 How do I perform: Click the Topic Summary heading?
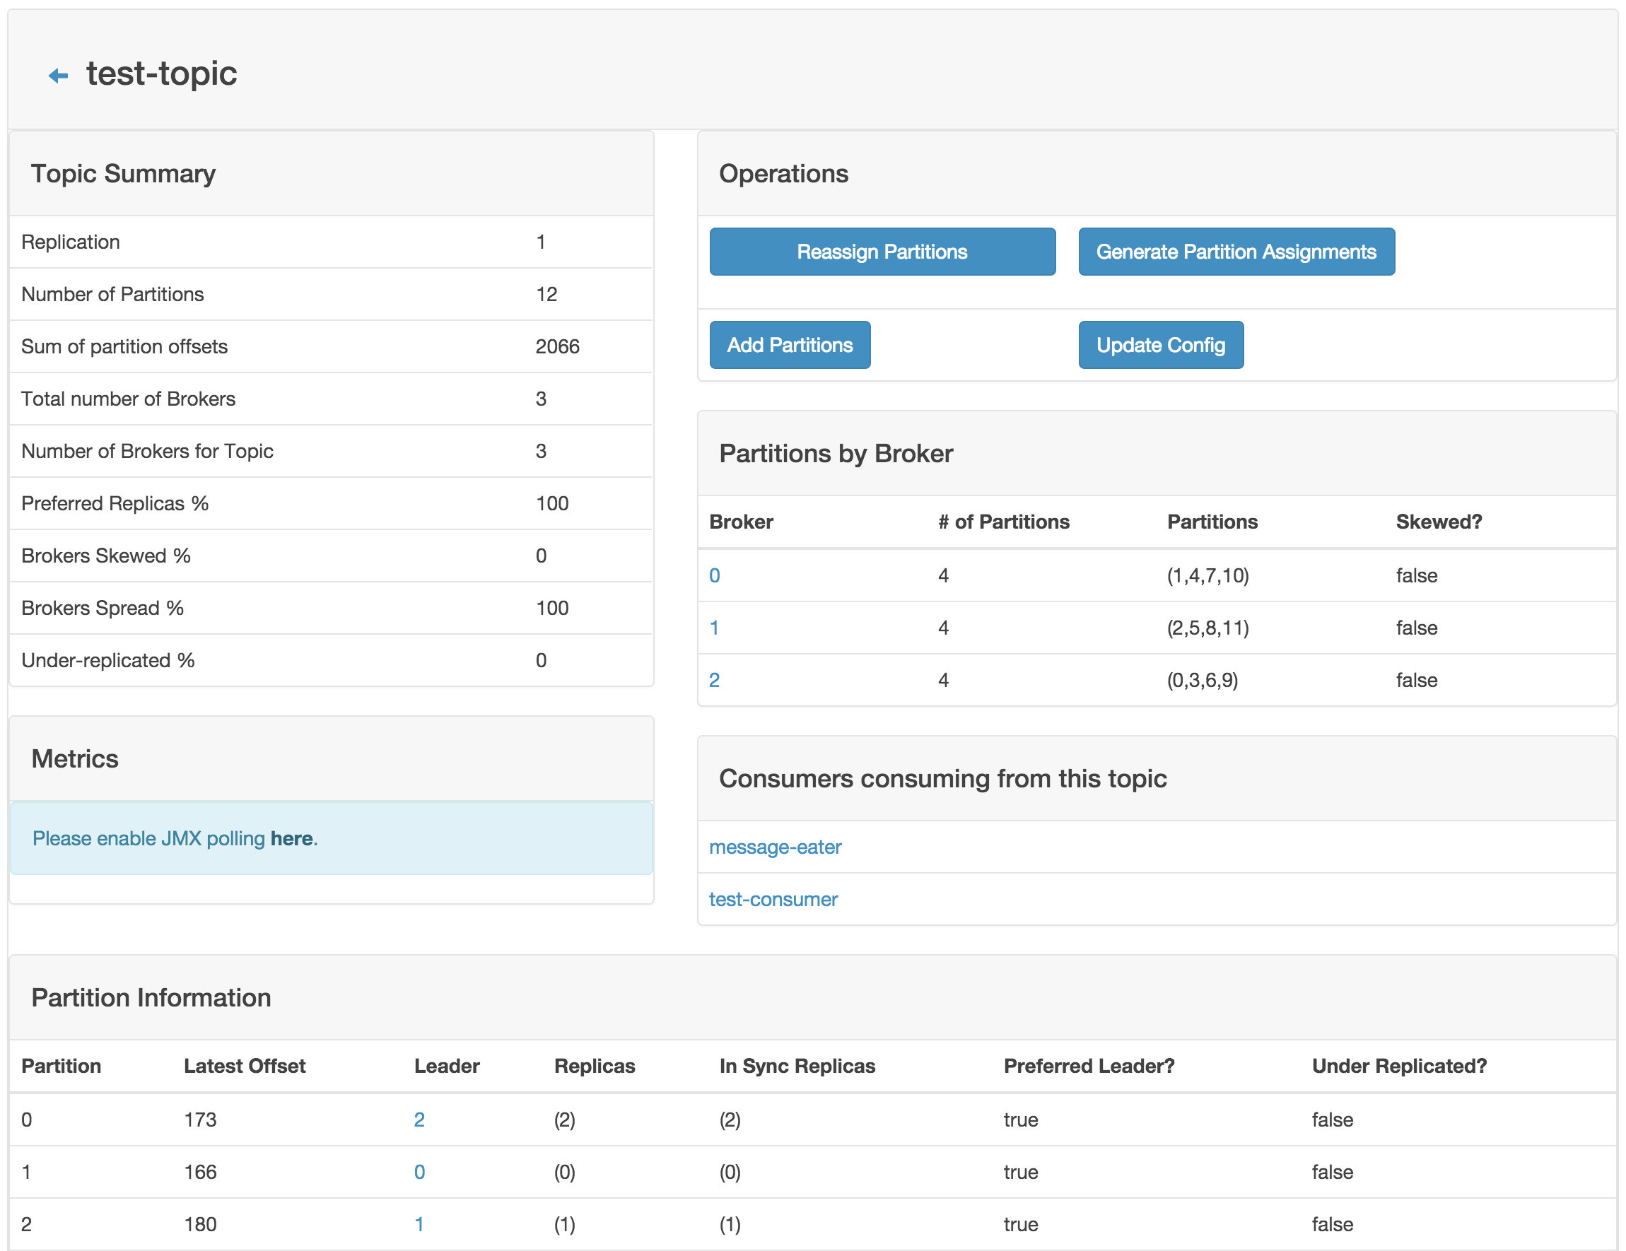[123, 173]
